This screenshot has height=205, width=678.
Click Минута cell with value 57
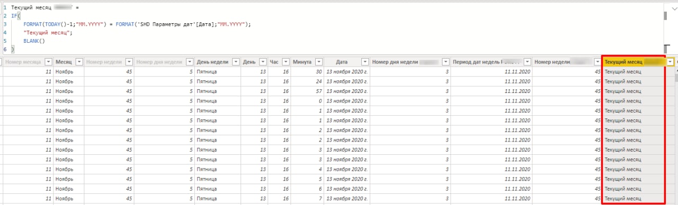pyautogui.click(x=307, y=91)
